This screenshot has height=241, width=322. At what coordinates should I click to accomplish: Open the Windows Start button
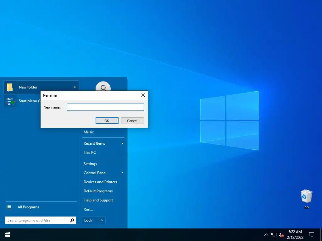pos(8,235)
